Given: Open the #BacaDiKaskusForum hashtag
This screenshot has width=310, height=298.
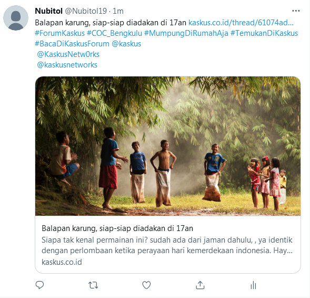Looking at the screenshot, I should pyautogui.click(x=72, y=44).
